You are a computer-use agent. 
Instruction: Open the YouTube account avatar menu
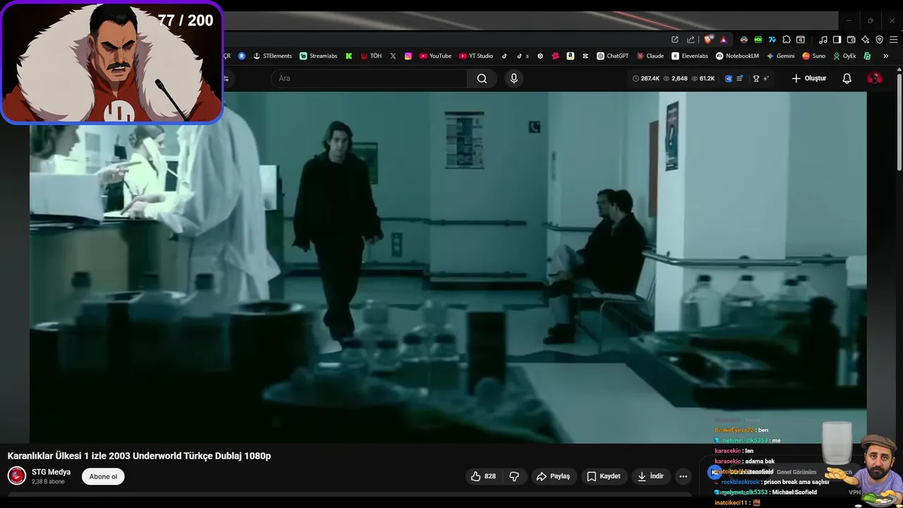875,78
